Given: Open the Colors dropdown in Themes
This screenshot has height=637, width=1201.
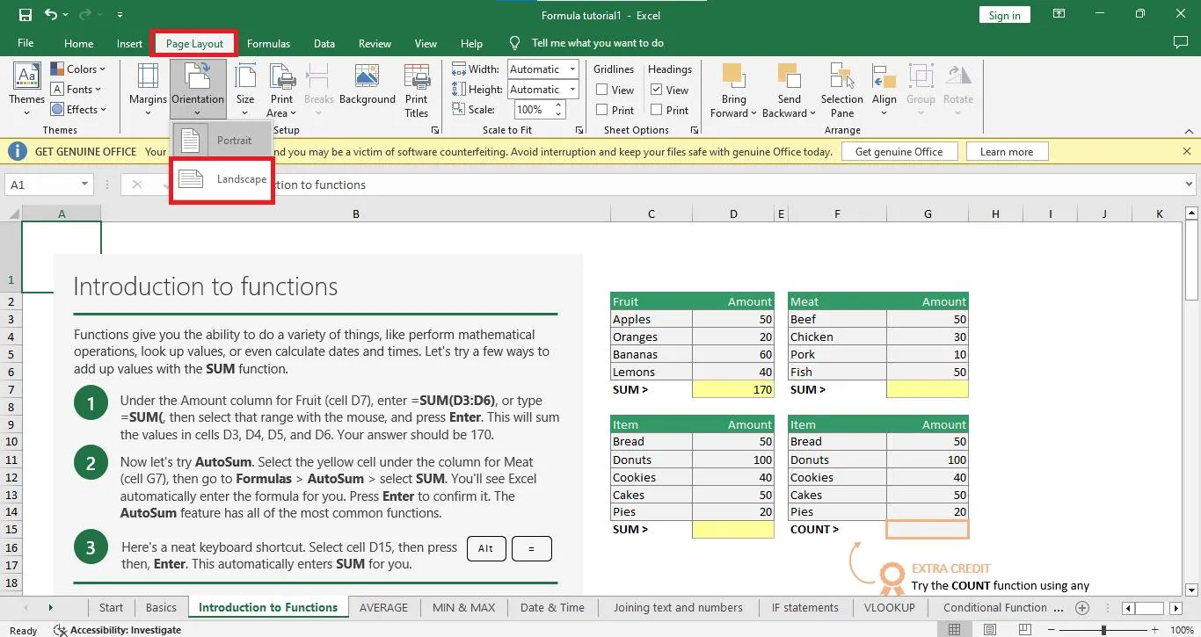Looking at the screenshot, I should click(x=80, y=69).
